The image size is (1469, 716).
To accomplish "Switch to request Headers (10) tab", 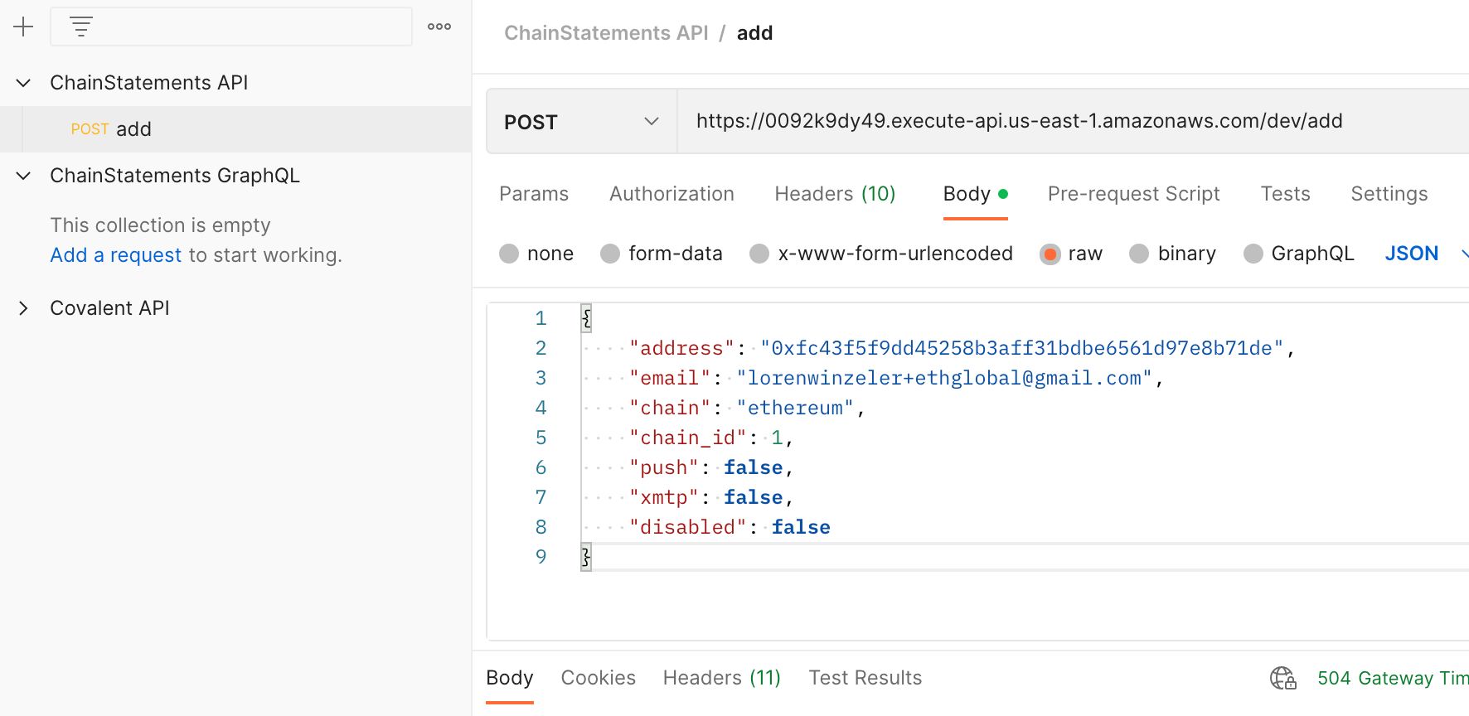I will click(835, 194).
